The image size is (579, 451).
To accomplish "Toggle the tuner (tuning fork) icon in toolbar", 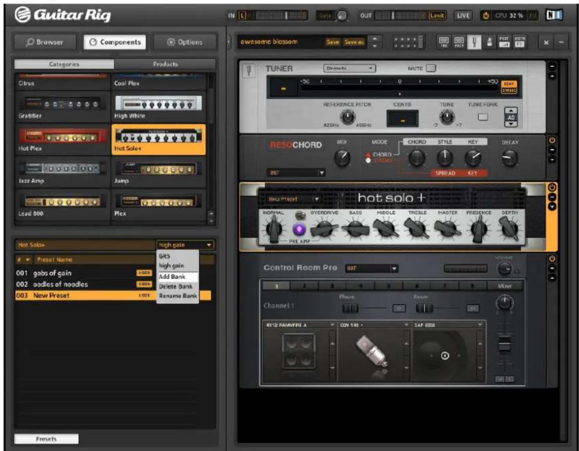I will click(x=474, y=42).
